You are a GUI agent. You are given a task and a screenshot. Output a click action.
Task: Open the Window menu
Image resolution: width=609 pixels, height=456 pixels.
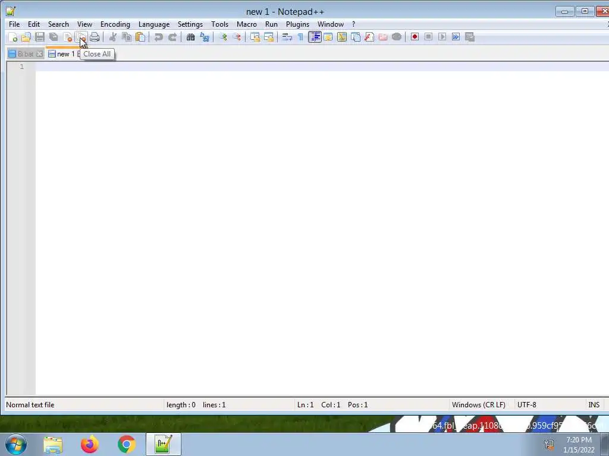pos(331,24)
